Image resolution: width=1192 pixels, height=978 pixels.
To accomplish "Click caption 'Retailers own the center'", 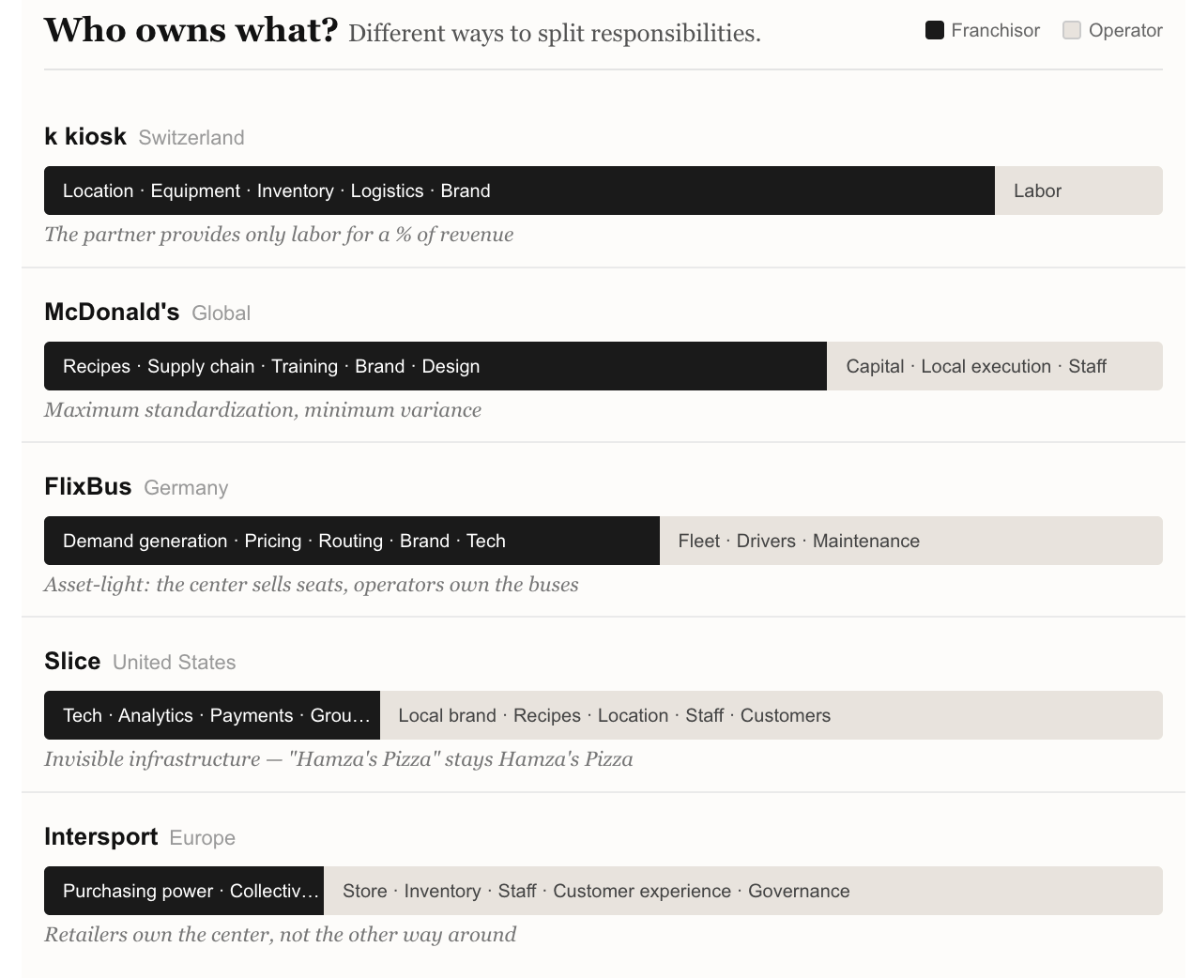I will (x=281, y=934).
